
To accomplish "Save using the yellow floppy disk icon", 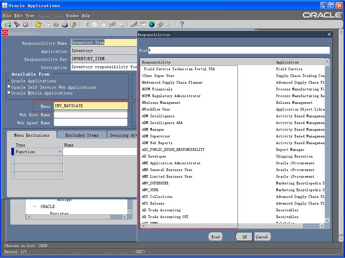I will coord(38,24).
